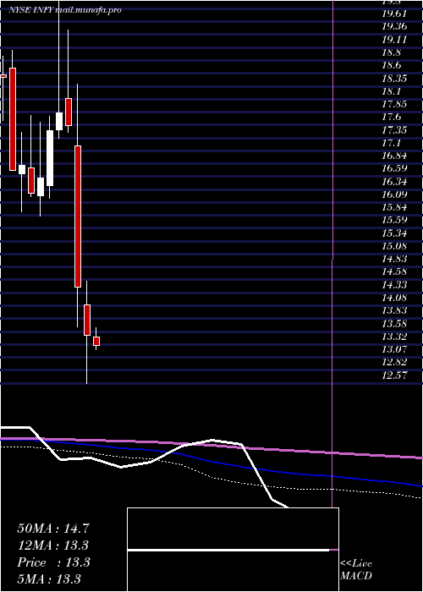Image resolution: width=423 pixels, height=592 pixels.
Task: Click the tallest white candlestick body
Action: [x=50, y=158]
